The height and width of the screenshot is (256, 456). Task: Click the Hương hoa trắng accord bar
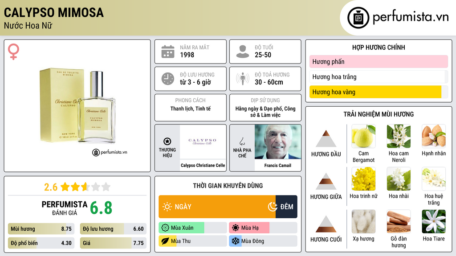tap(379, 76)
